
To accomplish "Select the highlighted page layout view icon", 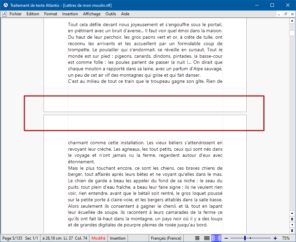I will pos(216,238).
